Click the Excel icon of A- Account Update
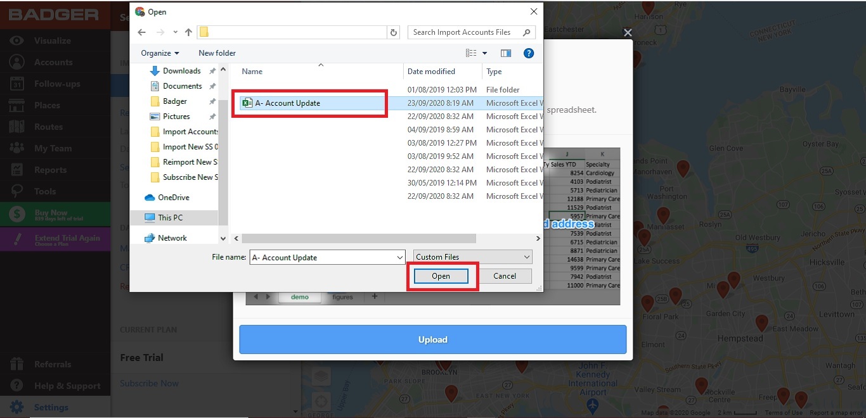The height and width of the screenshot is (418, 866). 248,103
